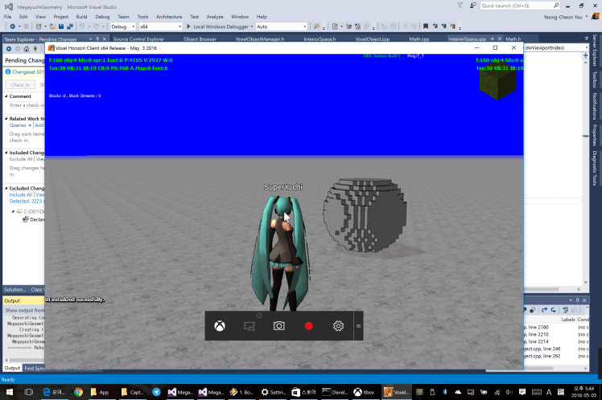Select breakpoint at line 2214

(x=536, y=341)
